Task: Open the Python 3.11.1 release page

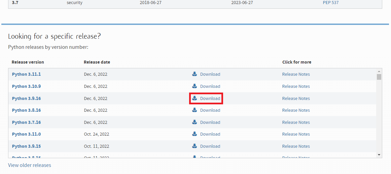Action: (26, 74)
